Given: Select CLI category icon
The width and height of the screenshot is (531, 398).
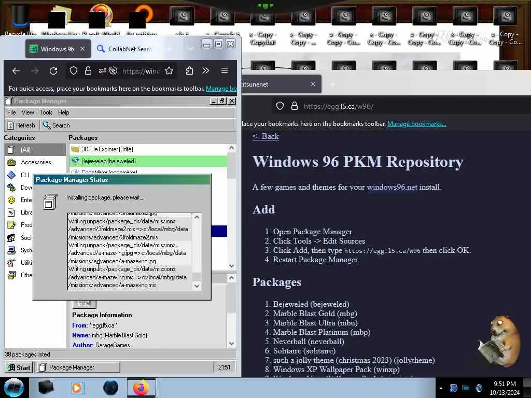Looking at the screenshot, I should [x=11, y=175].
